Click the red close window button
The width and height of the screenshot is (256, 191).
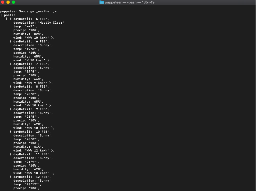pyautogui.click(x=3, y=3)
